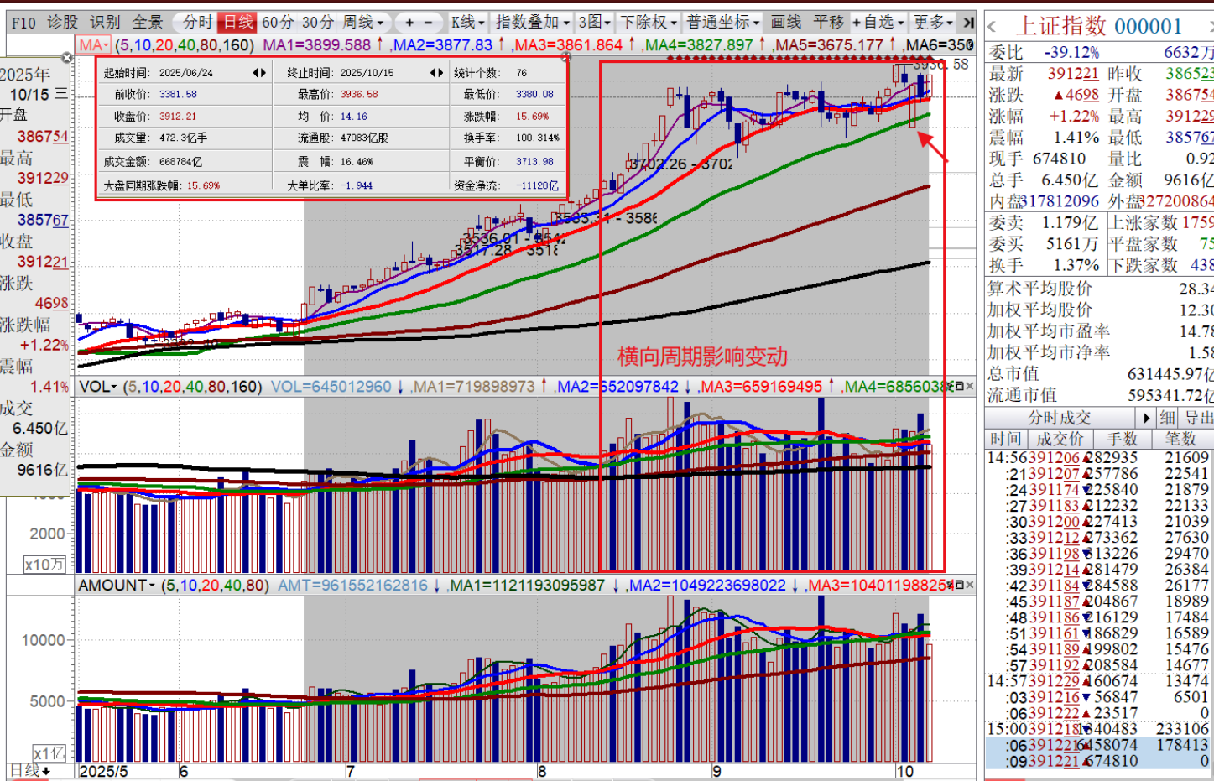Close the interval statistics popup
This screenshot has width=1214, height=781.
click(x=565, y=57)
